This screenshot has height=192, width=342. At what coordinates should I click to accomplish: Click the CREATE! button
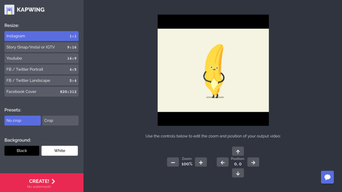pos(42,183)
